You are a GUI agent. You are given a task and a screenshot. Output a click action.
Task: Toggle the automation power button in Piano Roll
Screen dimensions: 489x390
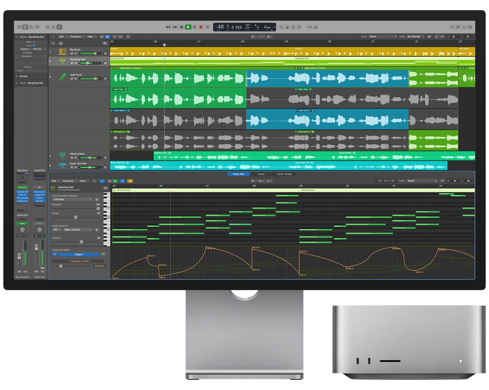55,254
